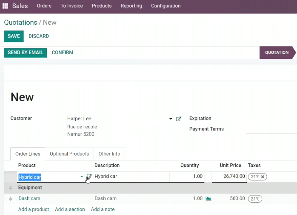Remove the 21% tax tag on Hybrid car

tap(263, 177)
